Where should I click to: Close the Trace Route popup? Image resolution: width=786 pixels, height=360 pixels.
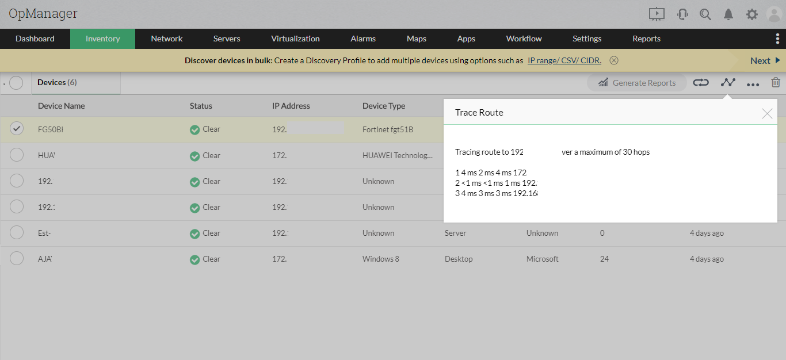(x=767, y=113)
